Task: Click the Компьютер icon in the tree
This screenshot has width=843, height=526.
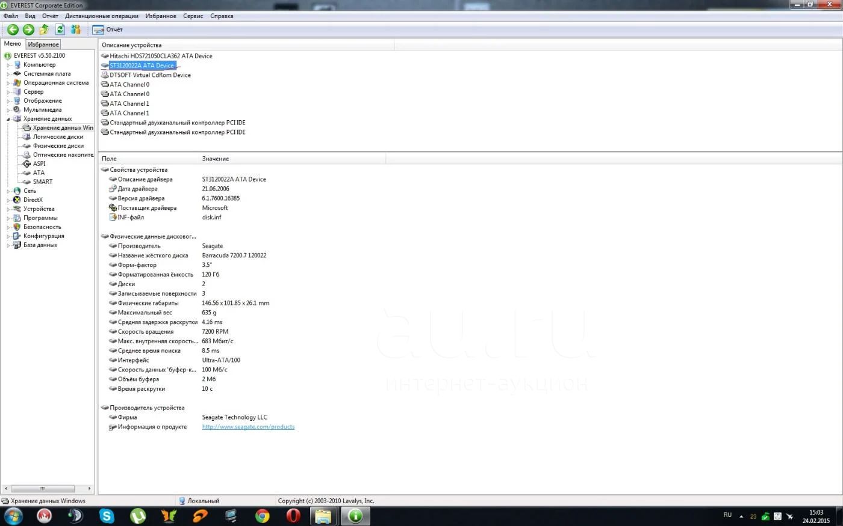Action: pos(17,65)
